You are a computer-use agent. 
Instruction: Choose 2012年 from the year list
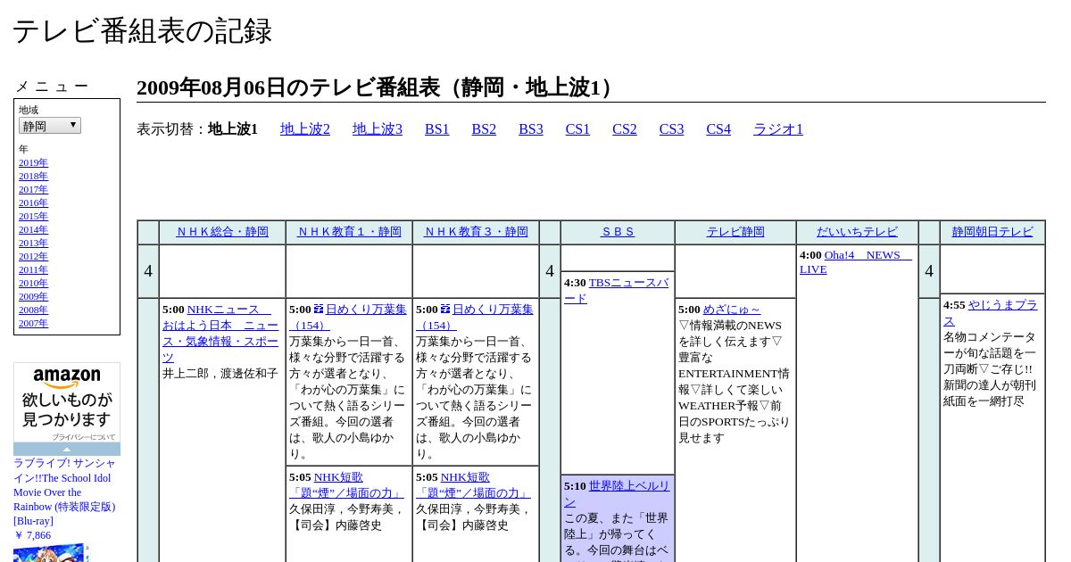[33, 256]
